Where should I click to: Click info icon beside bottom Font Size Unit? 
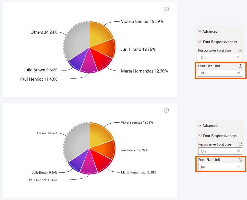pyautogui.click(x=240, y=160)
